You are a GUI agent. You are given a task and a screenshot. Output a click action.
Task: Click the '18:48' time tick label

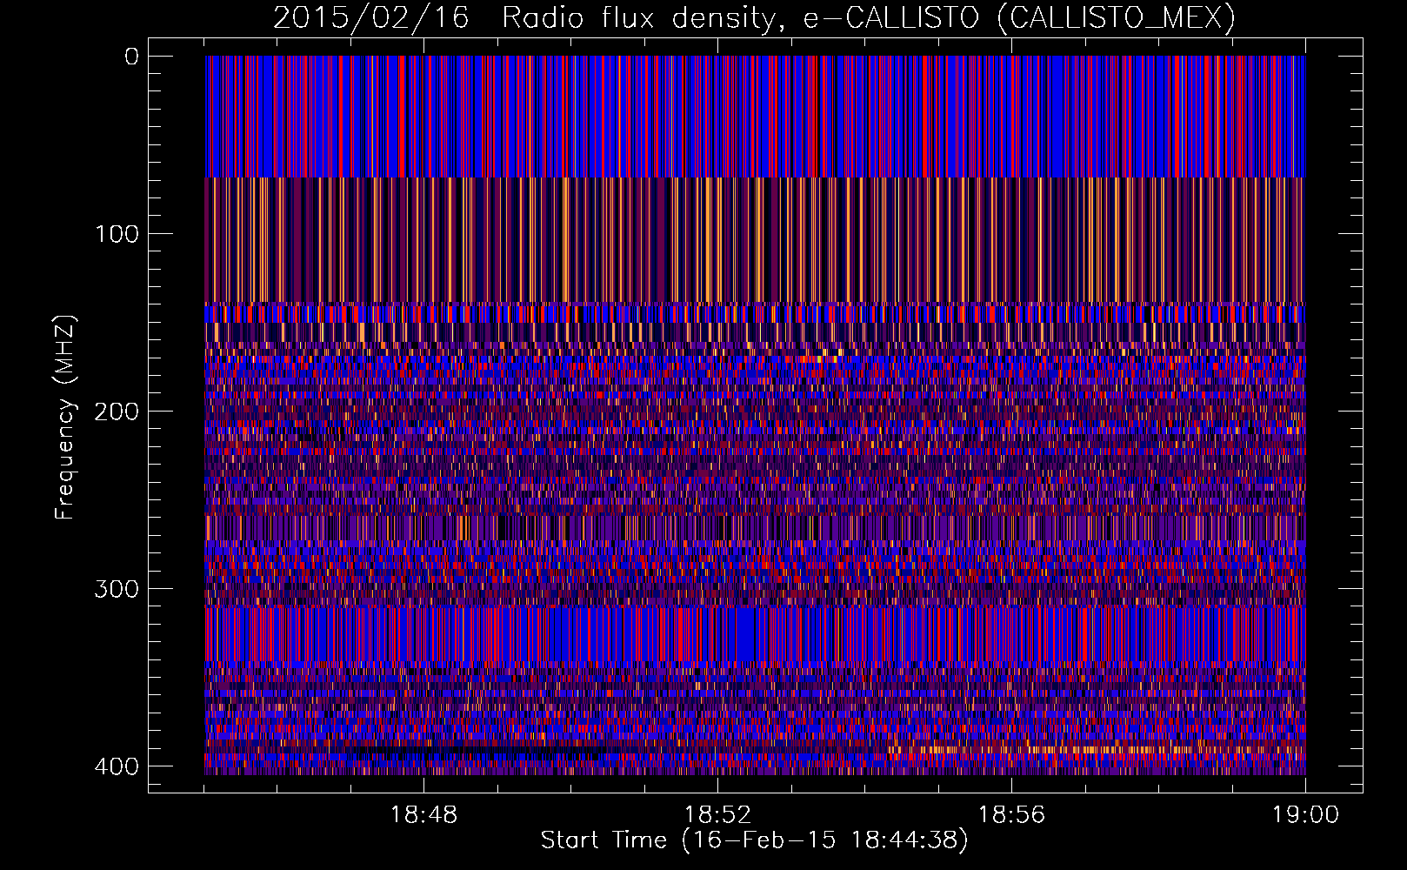(423, 815)
